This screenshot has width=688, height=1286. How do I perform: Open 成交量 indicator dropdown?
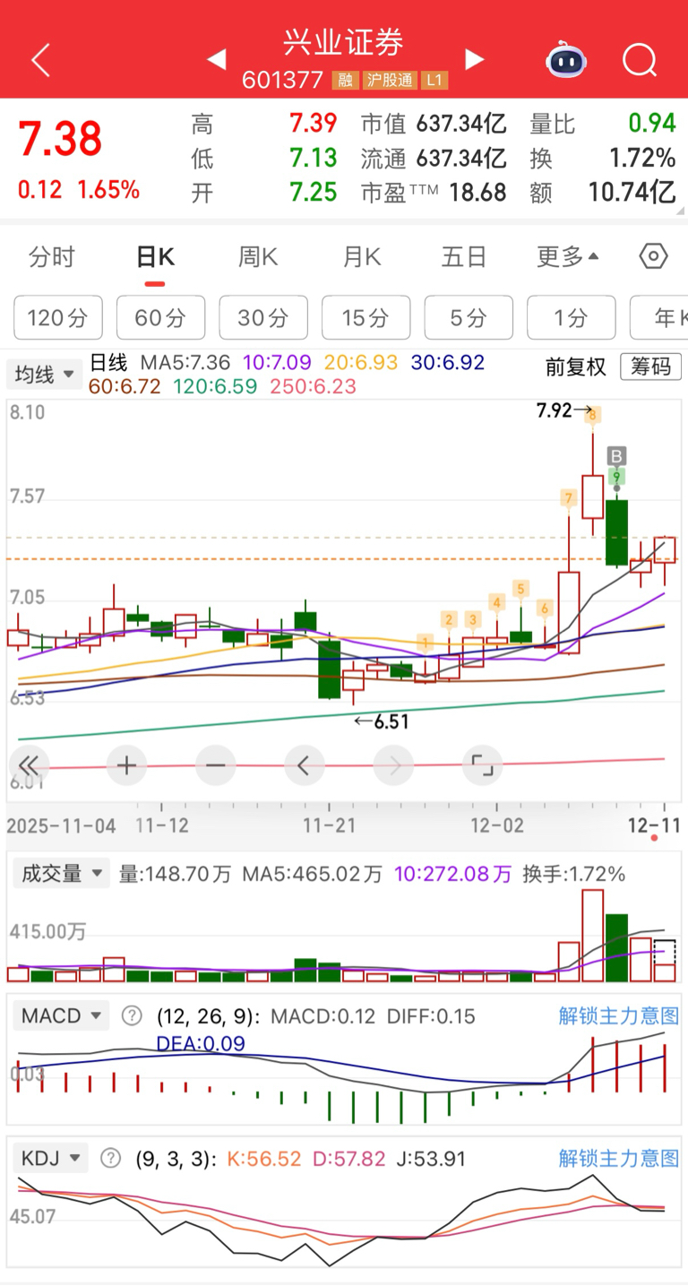61,874
